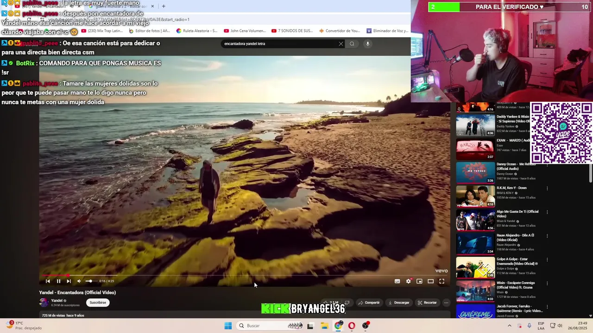Open options menu for 'Wisin - Escápate Conmigo'
The height and width of the screenshot is (333, 593).
point(547,283)
